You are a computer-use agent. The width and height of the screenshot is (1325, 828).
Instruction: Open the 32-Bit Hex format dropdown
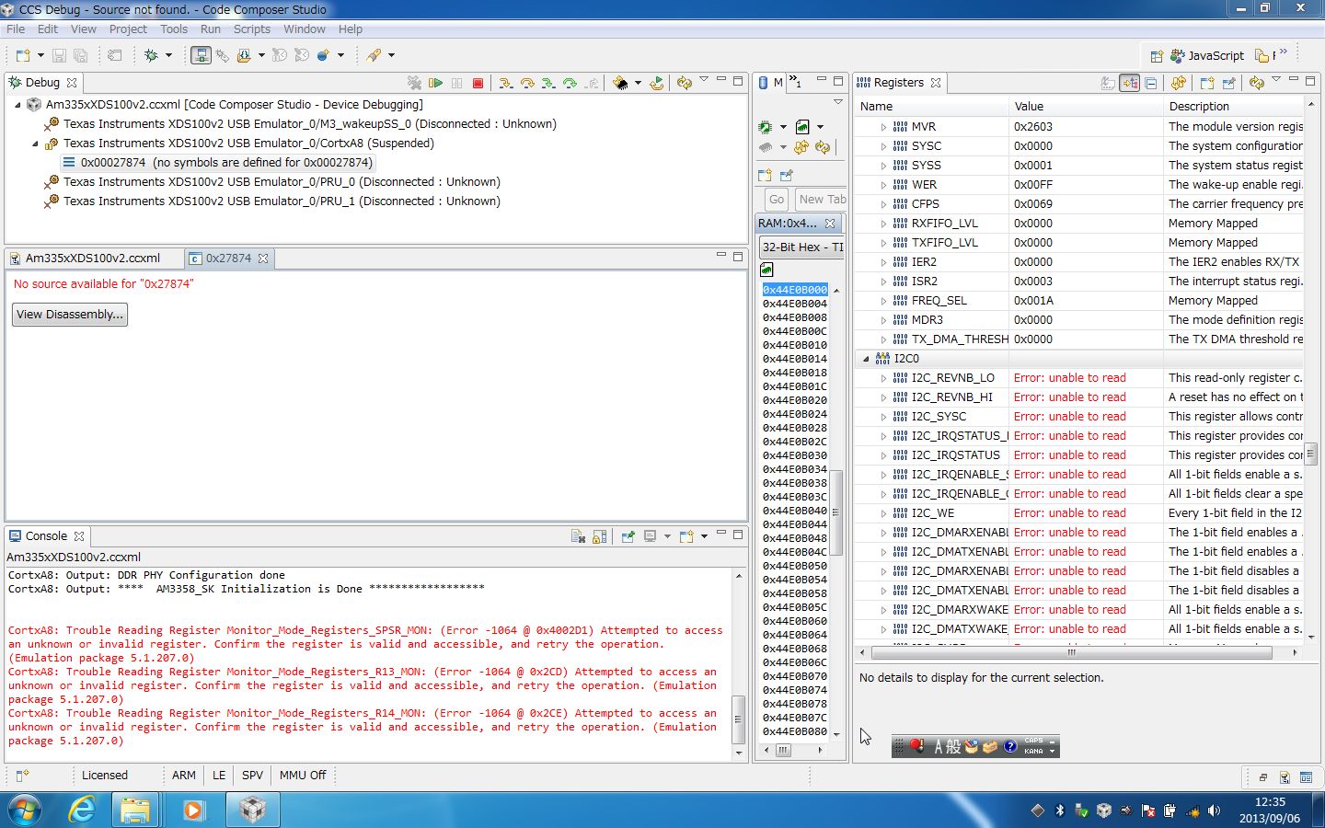(802, 247)
